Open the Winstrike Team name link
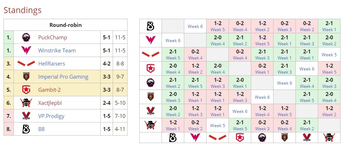Image resolution: width=343 pixels, height=148 pixels. point(57,51)
